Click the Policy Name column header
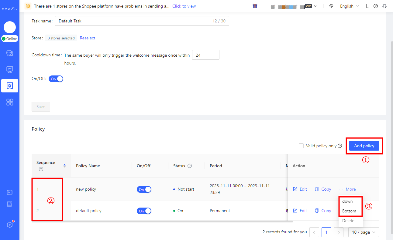The image size is (393, 240). click(x=88, y=166)
